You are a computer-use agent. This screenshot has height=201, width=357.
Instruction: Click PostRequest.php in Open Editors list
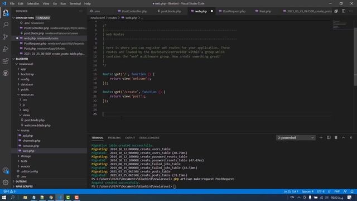(49, 44)
